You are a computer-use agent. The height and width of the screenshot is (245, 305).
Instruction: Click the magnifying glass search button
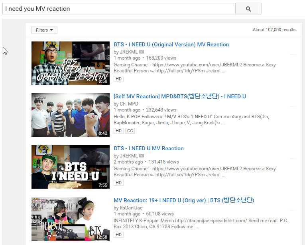click(x=248, y=8)
